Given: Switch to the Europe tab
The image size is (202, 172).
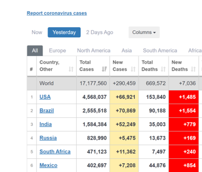Looking at the screenshot, I should click(57, 51).
